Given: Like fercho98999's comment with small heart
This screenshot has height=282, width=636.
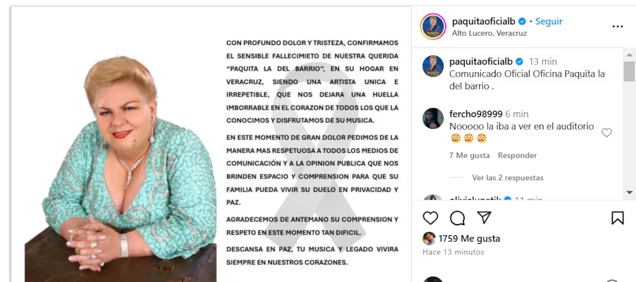Looking at the screenshot, I should [x=607, y=133].
